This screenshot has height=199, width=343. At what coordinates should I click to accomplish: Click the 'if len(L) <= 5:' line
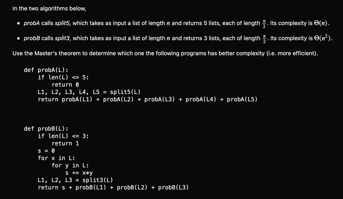click(63, 77)
